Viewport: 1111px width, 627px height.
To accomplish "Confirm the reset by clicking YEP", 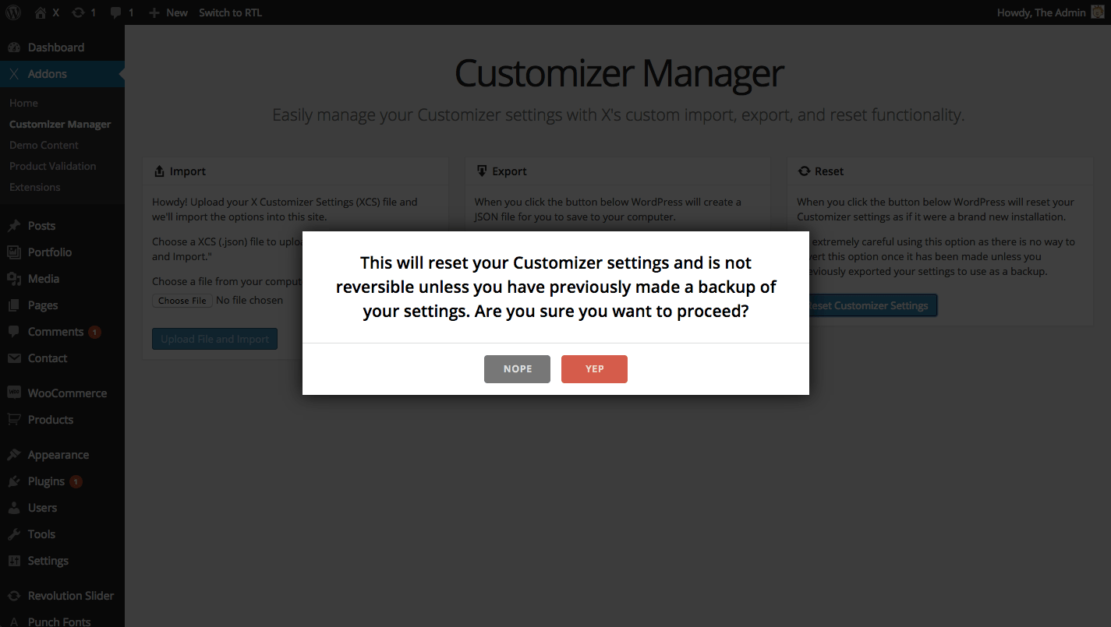I will [594, 368].
